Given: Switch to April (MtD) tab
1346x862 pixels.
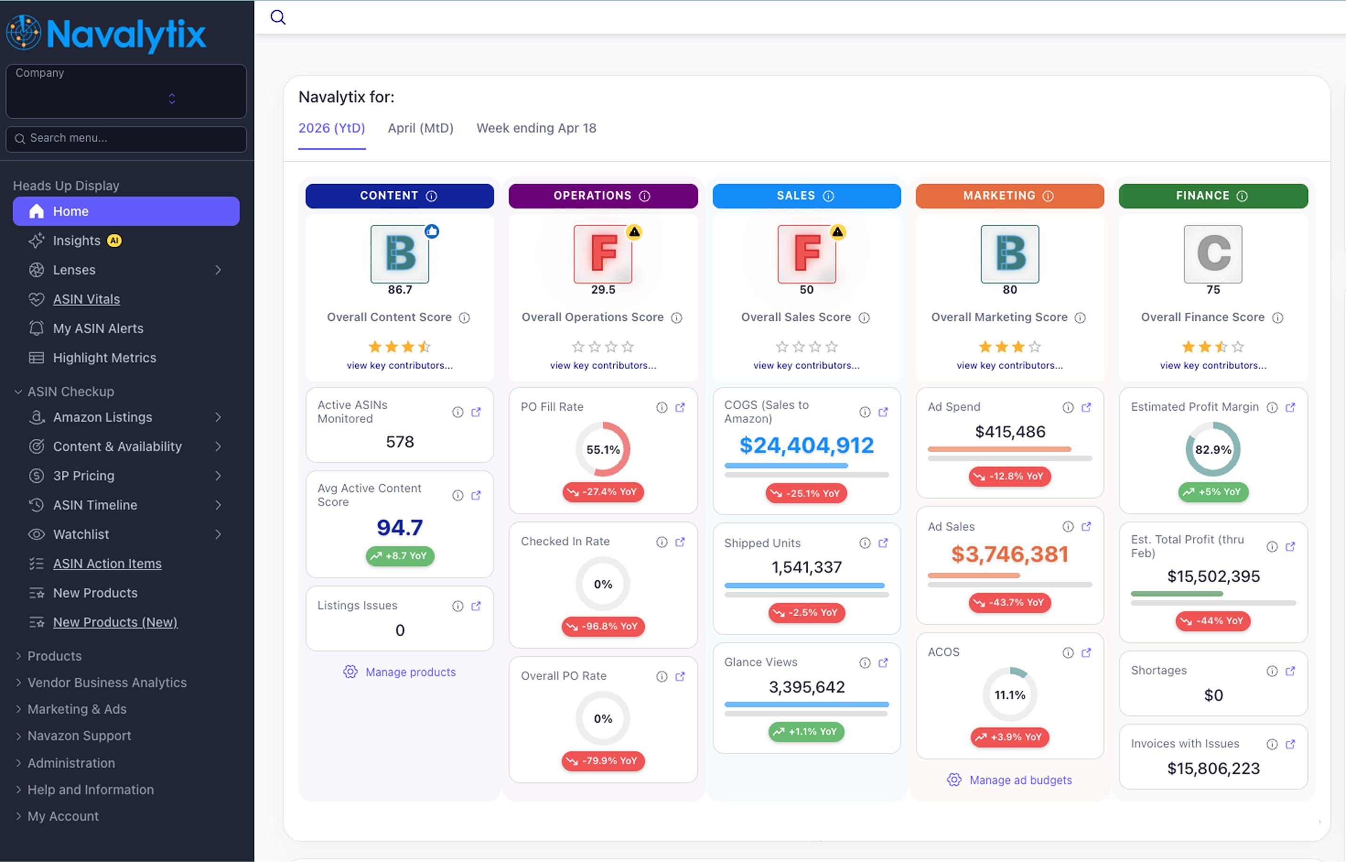Looking at the screenshot, I should pos(421,128).
